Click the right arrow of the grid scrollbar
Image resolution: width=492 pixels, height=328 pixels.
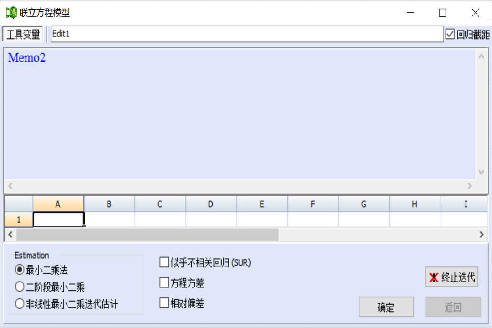482,234
